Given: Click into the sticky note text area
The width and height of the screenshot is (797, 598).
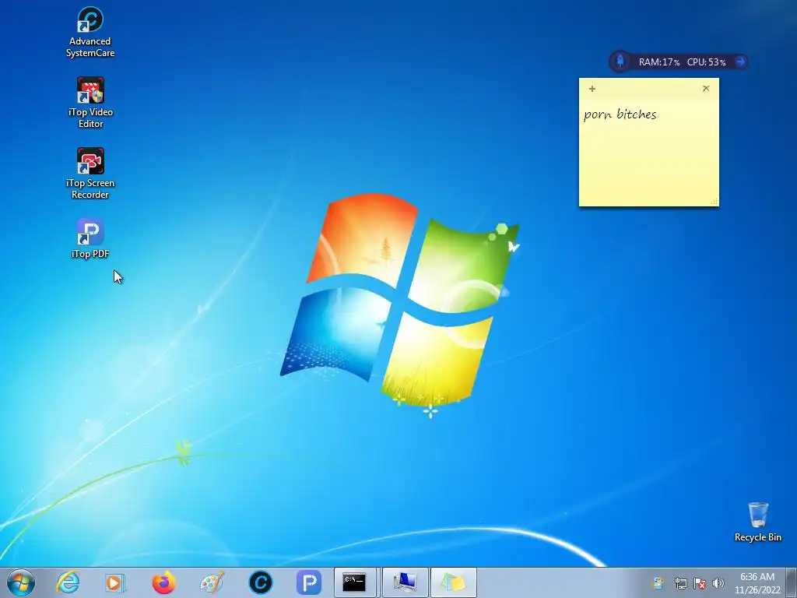Looking at the screenshot, I should 648,153.
